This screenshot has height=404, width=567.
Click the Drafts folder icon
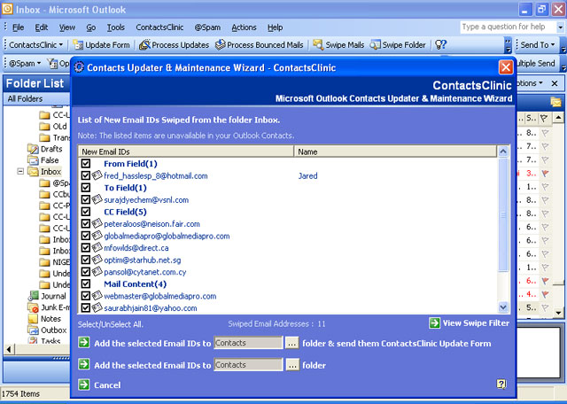[x=34, y=149]
